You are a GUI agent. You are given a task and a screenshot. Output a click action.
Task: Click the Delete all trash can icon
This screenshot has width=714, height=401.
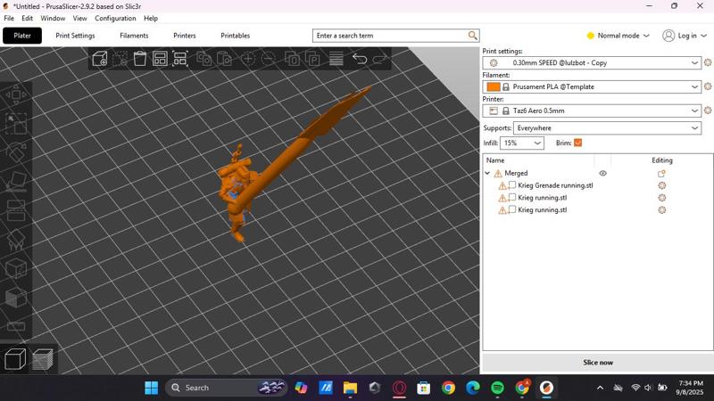(x=140, y=59)
